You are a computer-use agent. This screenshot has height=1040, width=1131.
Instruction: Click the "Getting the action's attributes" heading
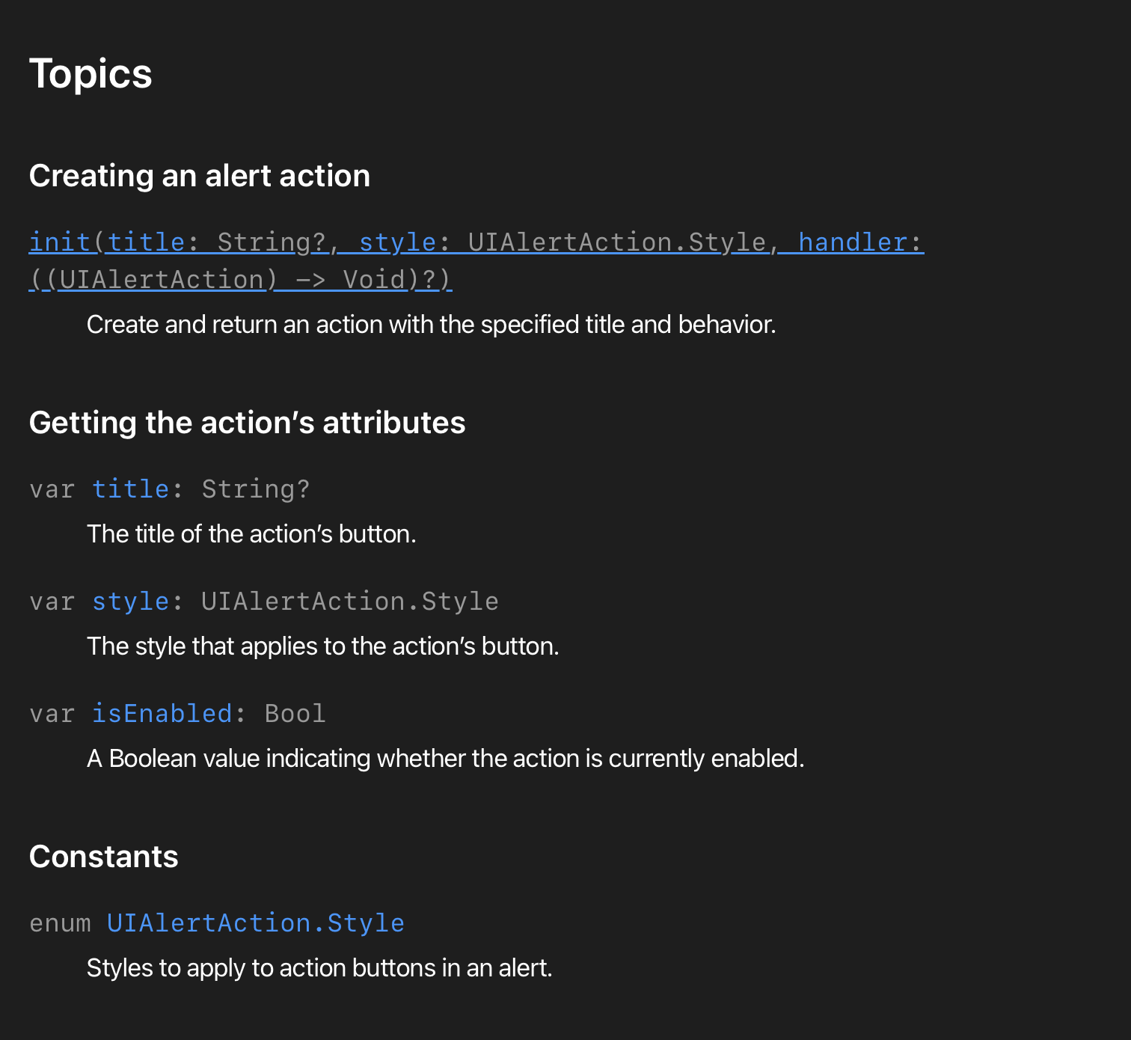tap(247, 423)
